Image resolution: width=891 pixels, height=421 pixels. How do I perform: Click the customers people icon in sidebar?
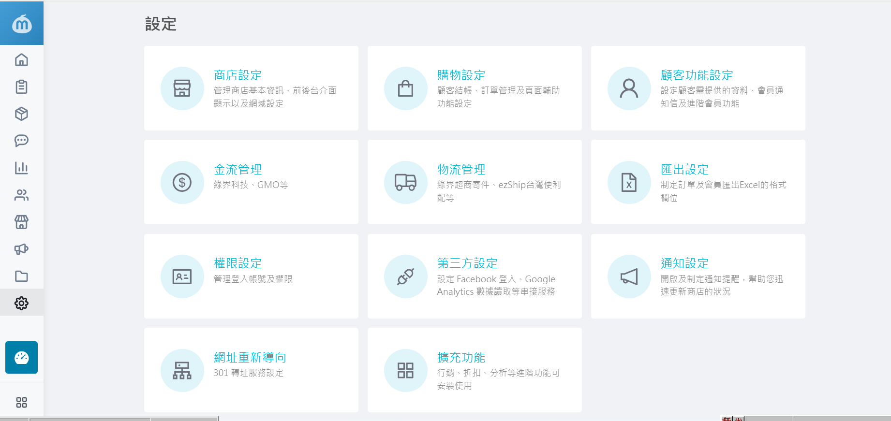coord(21,195)
